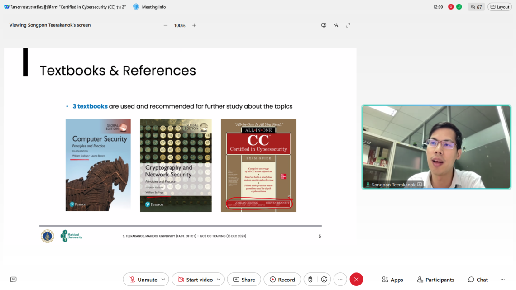
Task: Open the Layout options menu
Action: 500,7
